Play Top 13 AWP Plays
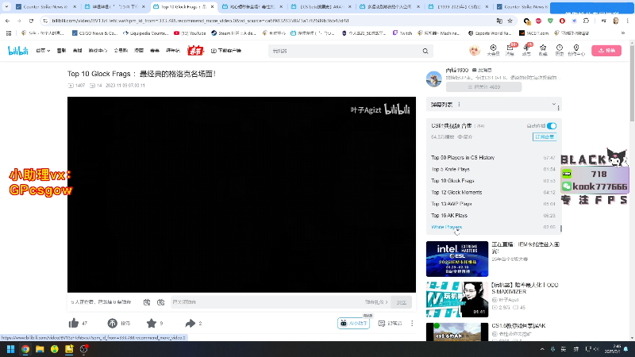This screenshot has width=635, height=357. point(451,204)
